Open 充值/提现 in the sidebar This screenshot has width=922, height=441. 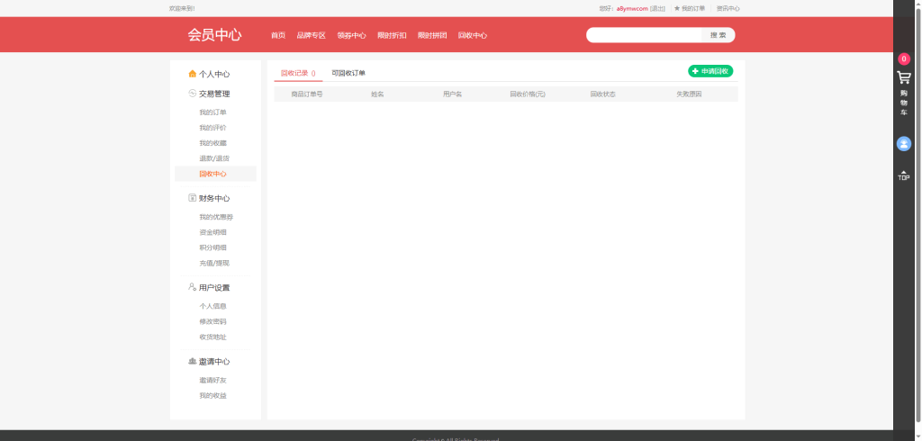click(214, 263)
